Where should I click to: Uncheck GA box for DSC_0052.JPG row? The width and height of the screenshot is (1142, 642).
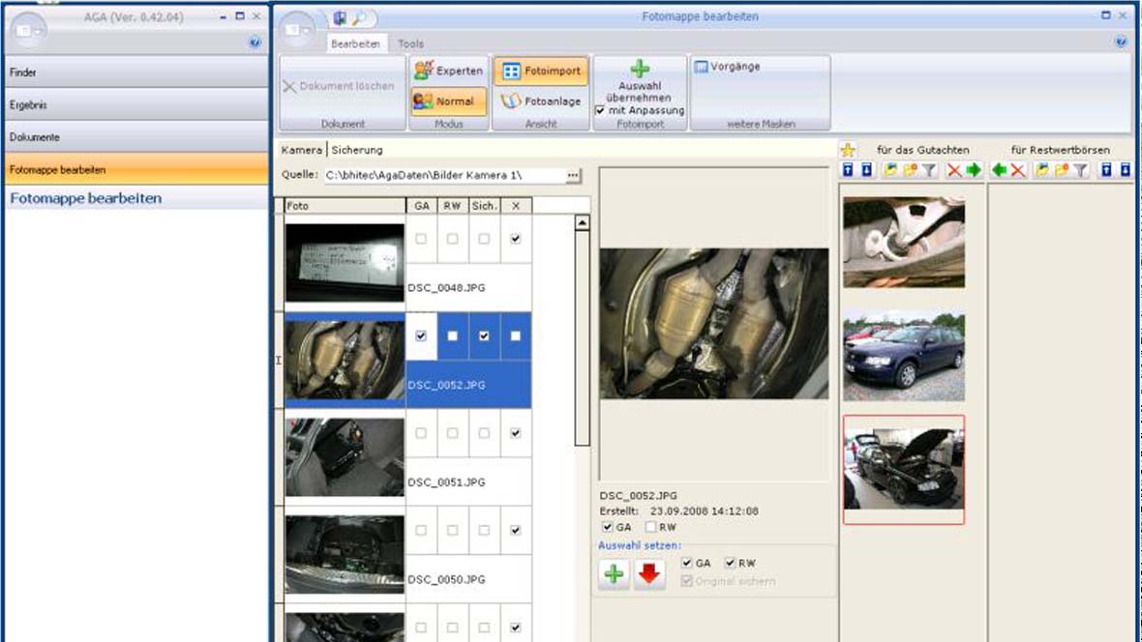[421, 336]
